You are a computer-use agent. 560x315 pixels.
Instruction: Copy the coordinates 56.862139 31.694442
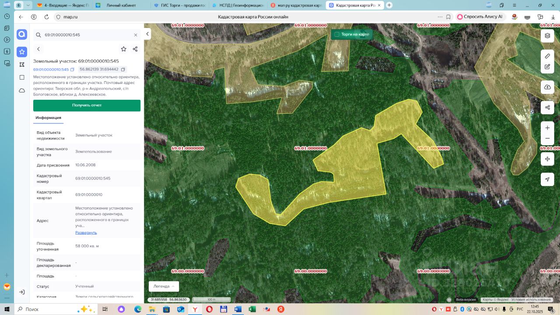pyautogui.click(x=123, y=70)
